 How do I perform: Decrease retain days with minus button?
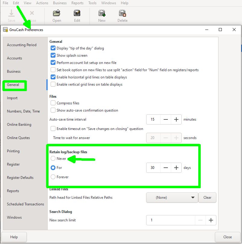[166, 168]
